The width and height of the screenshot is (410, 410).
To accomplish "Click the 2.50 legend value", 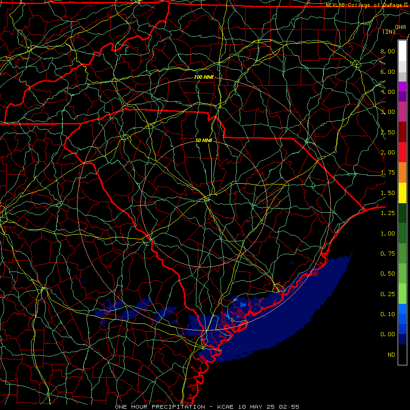I will point(388,132).
